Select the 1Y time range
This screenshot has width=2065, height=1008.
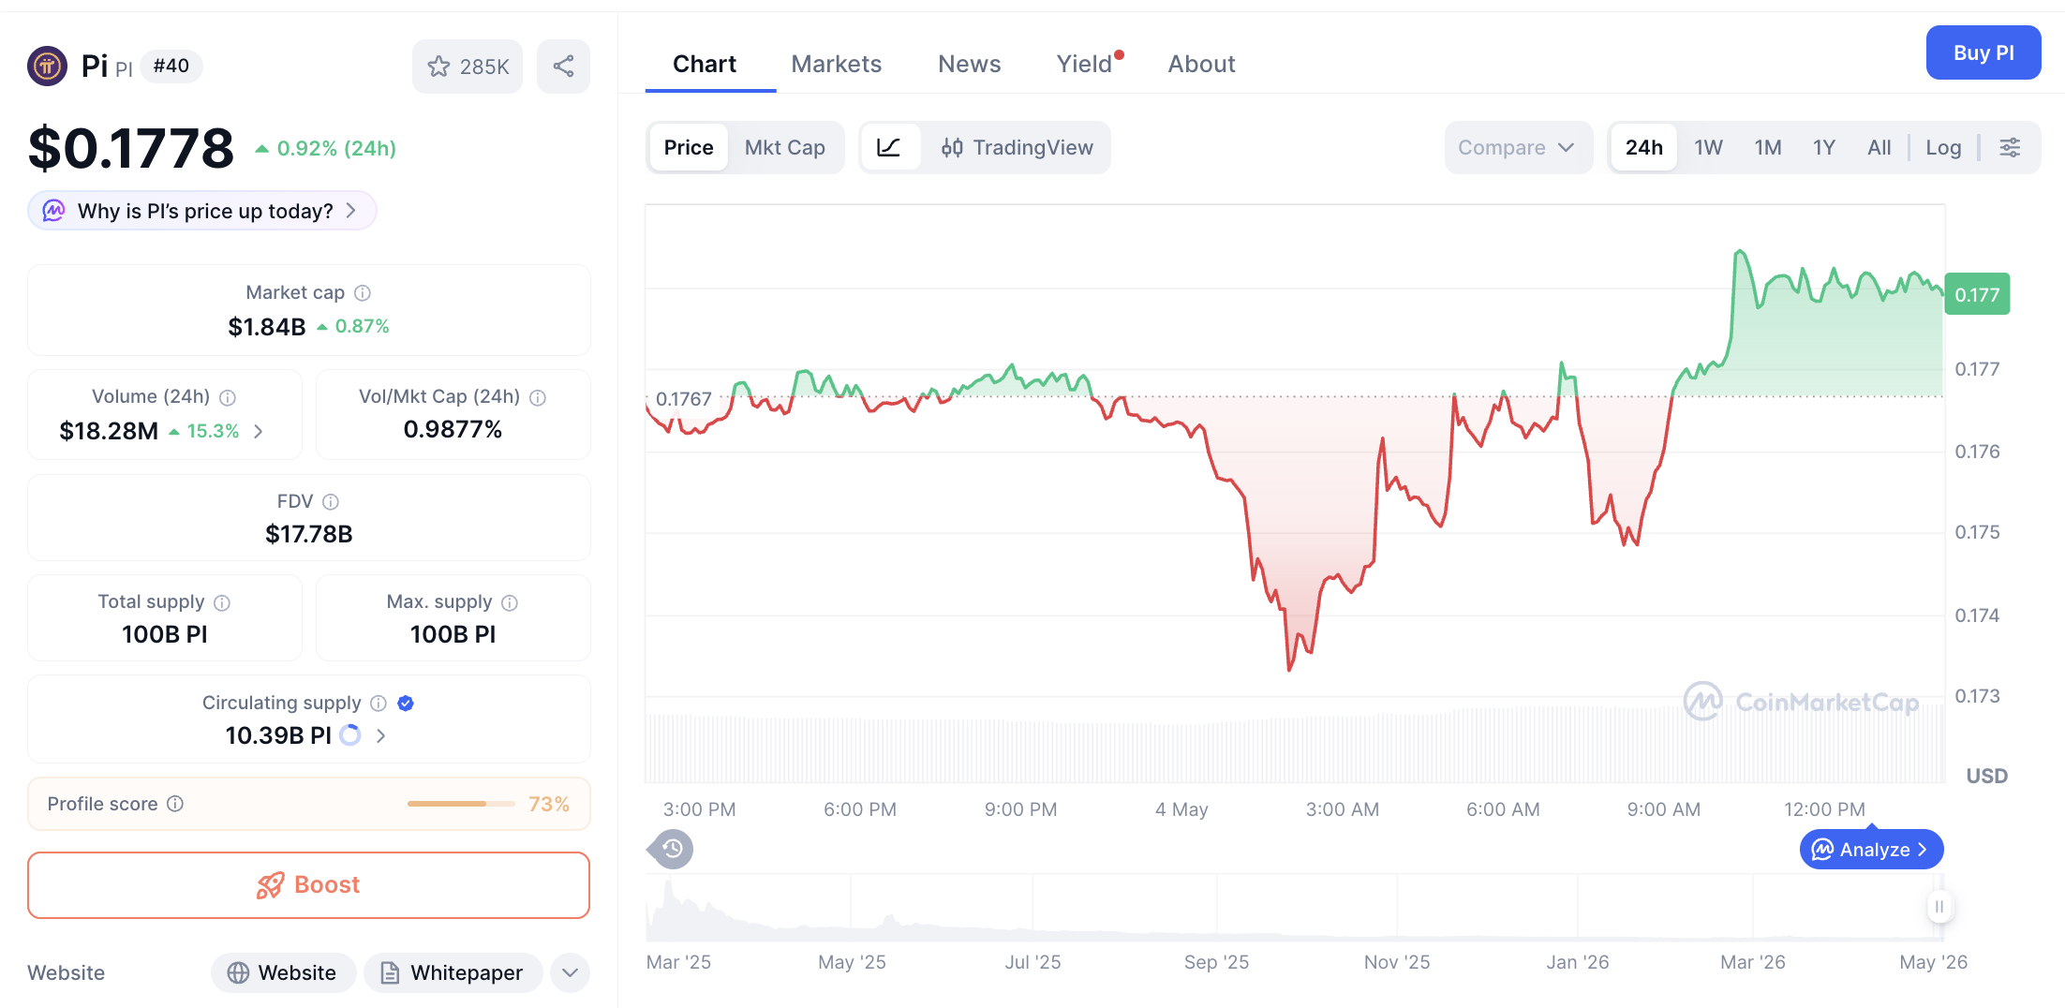click(1823, 147)
